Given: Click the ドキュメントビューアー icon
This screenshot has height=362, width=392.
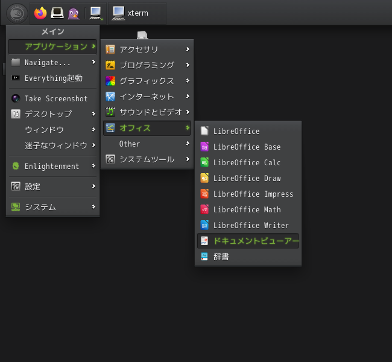Looking at the screenshot, I should (x=204, y=241).
